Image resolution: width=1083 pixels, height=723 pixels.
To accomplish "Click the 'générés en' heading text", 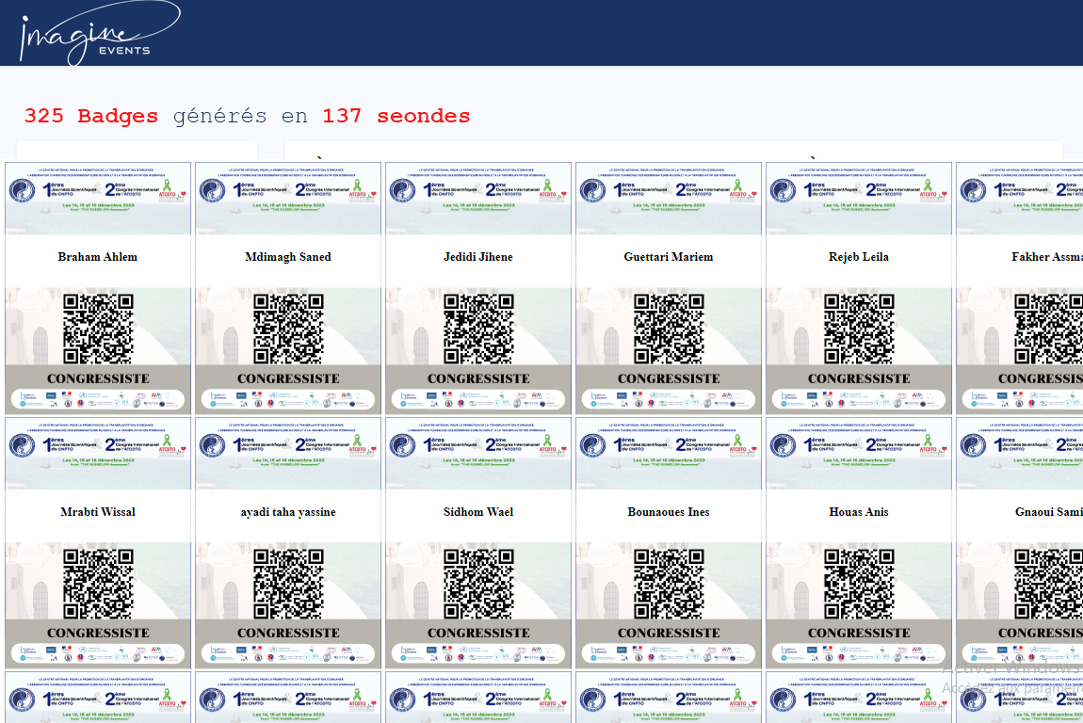I will (x=240, y=116).
